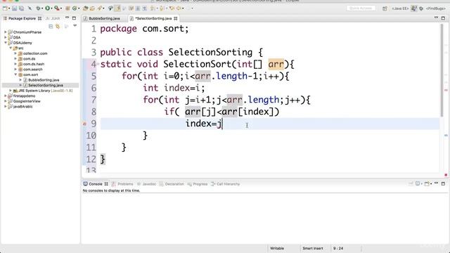
Task: Toggle Mark Occurrences in the toolbar
Action: (x=117, y=8)
